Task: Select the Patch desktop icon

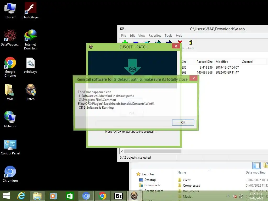Action: click(30, 92)
